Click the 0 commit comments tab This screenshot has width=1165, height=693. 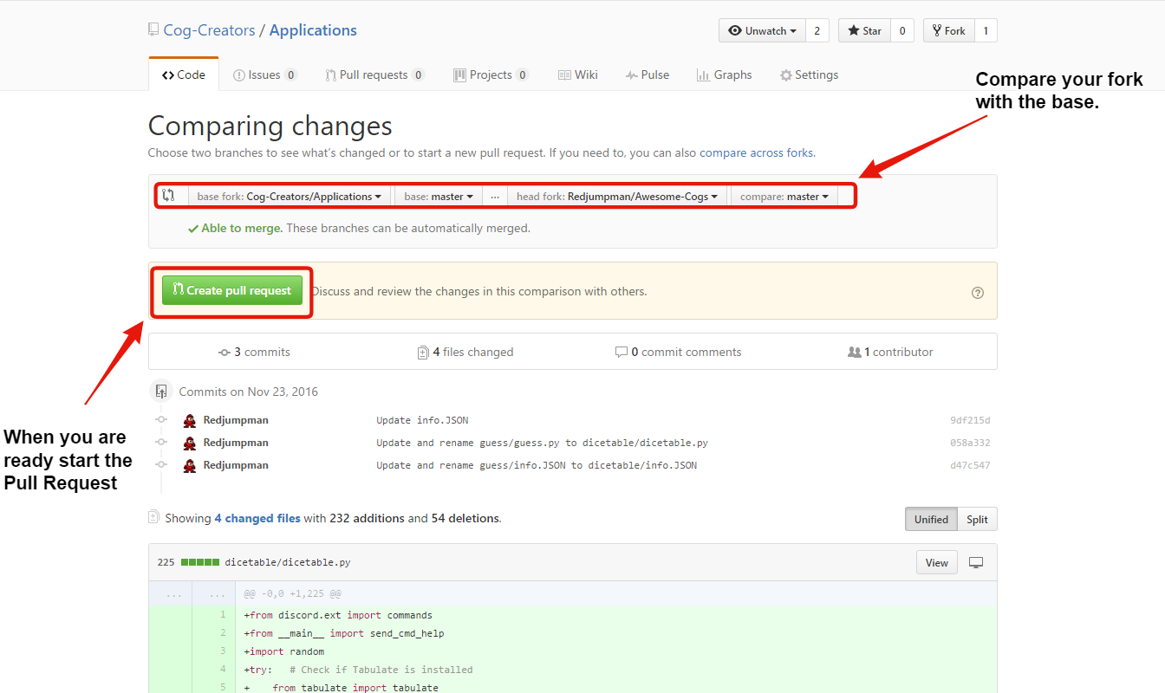coord(678,352)
